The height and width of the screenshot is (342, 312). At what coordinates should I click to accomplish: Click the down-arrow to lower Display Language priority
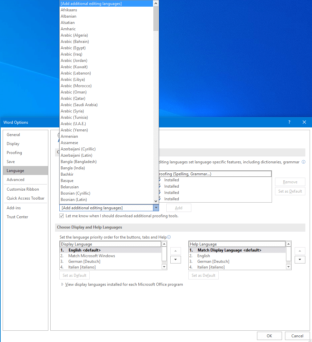click(x=176, y=259)
